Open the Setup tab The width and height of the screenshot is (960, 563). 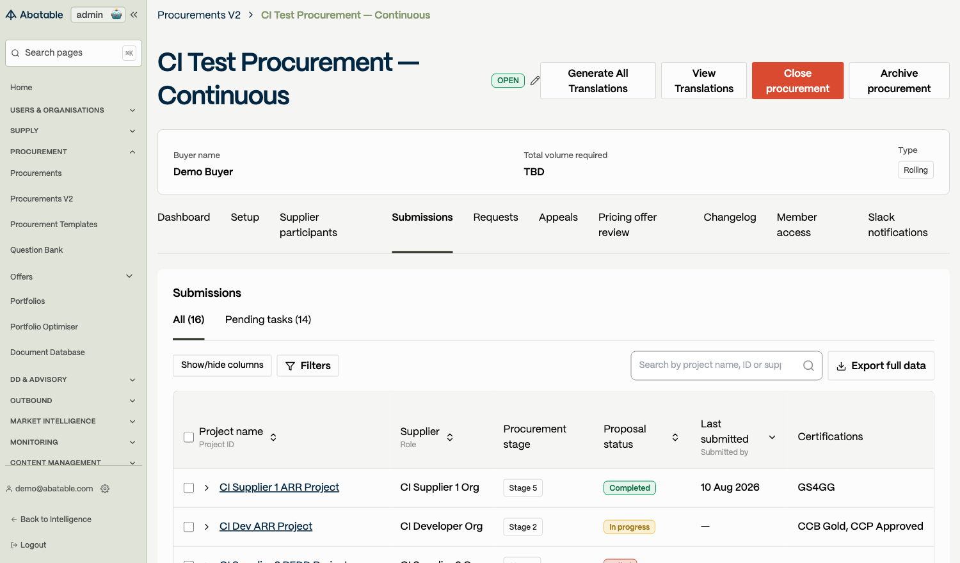(245, 218)
